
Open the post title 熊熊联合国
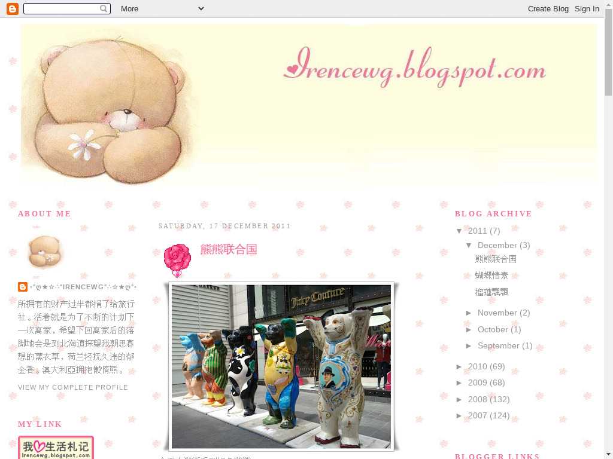click(x=229, y=249)
